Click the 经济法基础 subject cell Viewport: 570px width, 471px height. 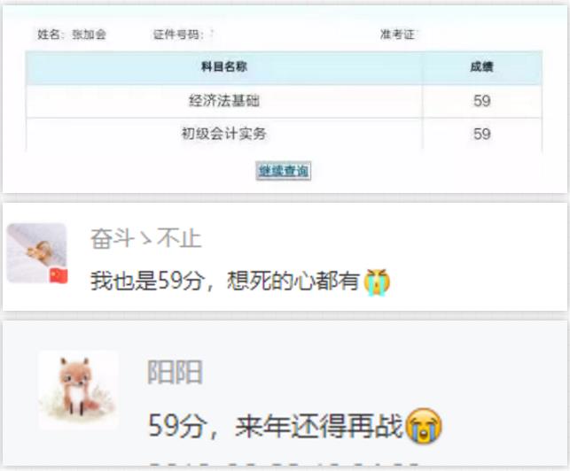click(224, 101)
